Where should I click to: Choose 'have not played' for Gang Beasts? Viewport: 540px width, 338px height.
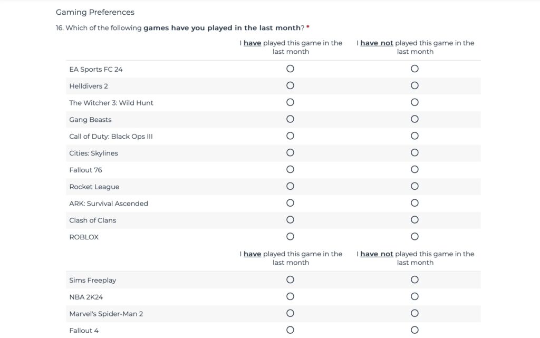point(414,119)
